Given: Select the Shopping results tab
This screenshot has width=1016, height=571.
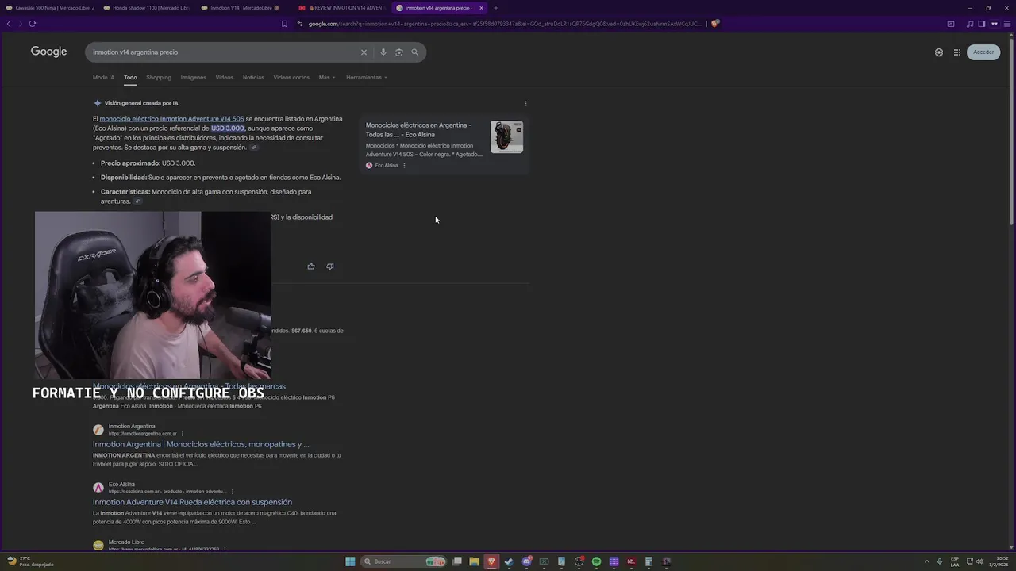Looking at the screenshot, I should (x=159, y=78).
